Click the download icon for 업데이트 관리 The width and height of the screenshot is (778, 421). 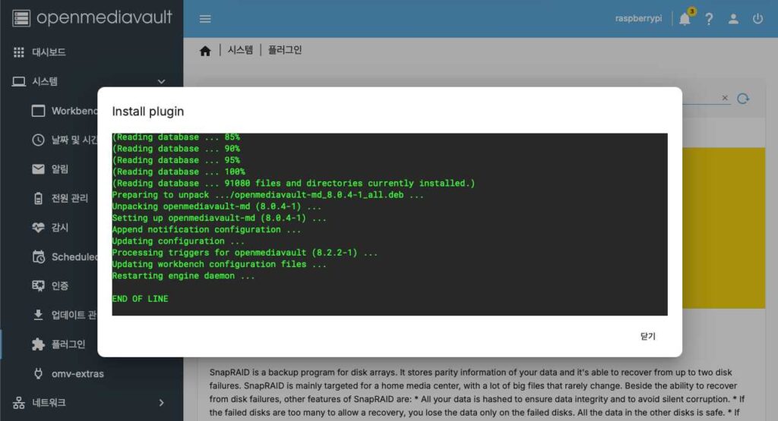38,315
